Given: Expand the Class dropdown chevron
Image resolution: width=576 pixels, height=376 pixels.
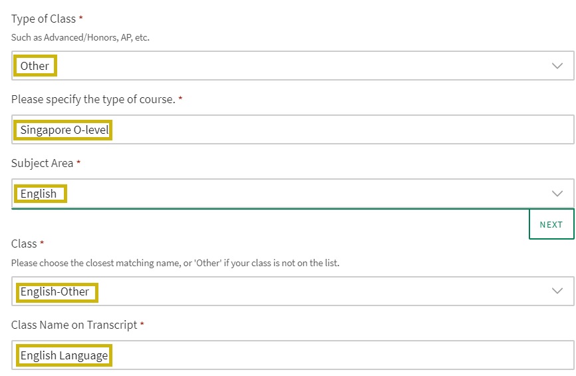Looking at the screenshot, I should click(x=557, y=291).
